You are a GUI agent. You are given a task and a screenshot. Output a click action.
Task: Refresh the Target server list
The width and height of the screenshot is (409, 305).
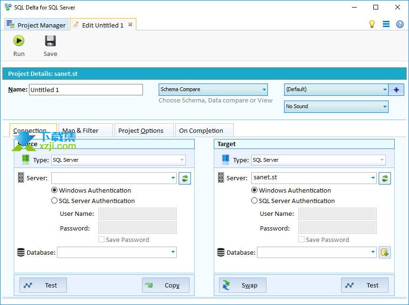385,178
